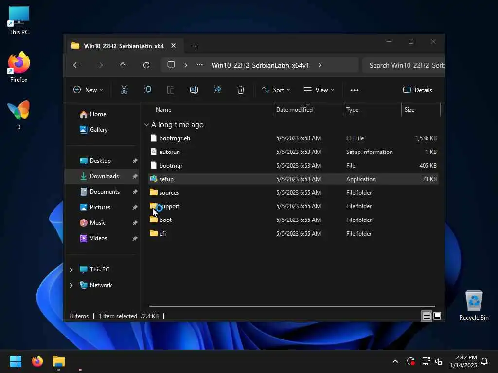Click chevron after PC icon in address bar
Viewport: 498px width, 373px height.
click(186, 65)
